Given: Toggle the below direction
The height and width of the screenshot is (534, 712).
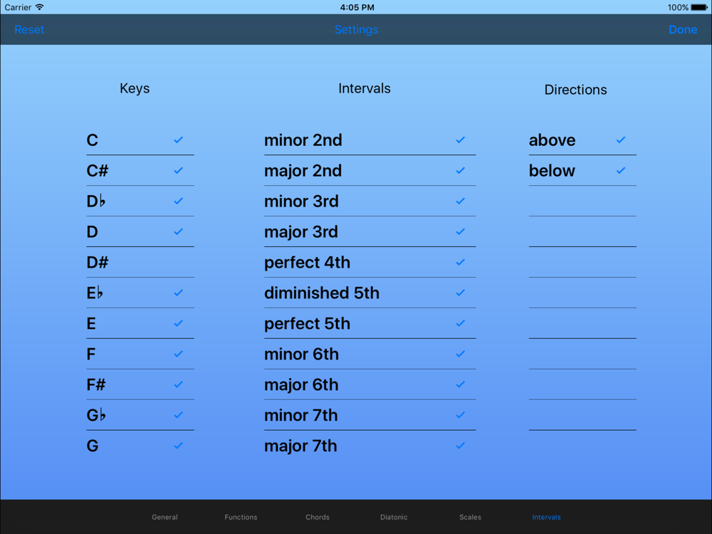Looking at the screenshot, I should coord(582,171).
